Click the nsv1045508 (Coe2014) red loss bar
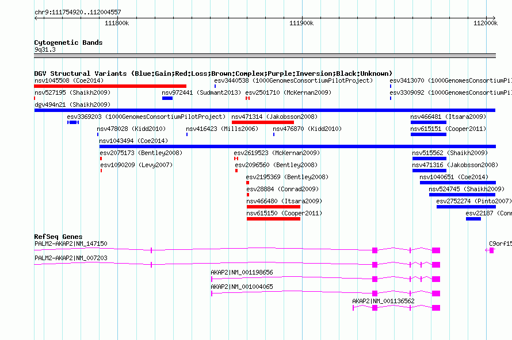The width and height of the screenshot is (512, 340). [110, 86]
